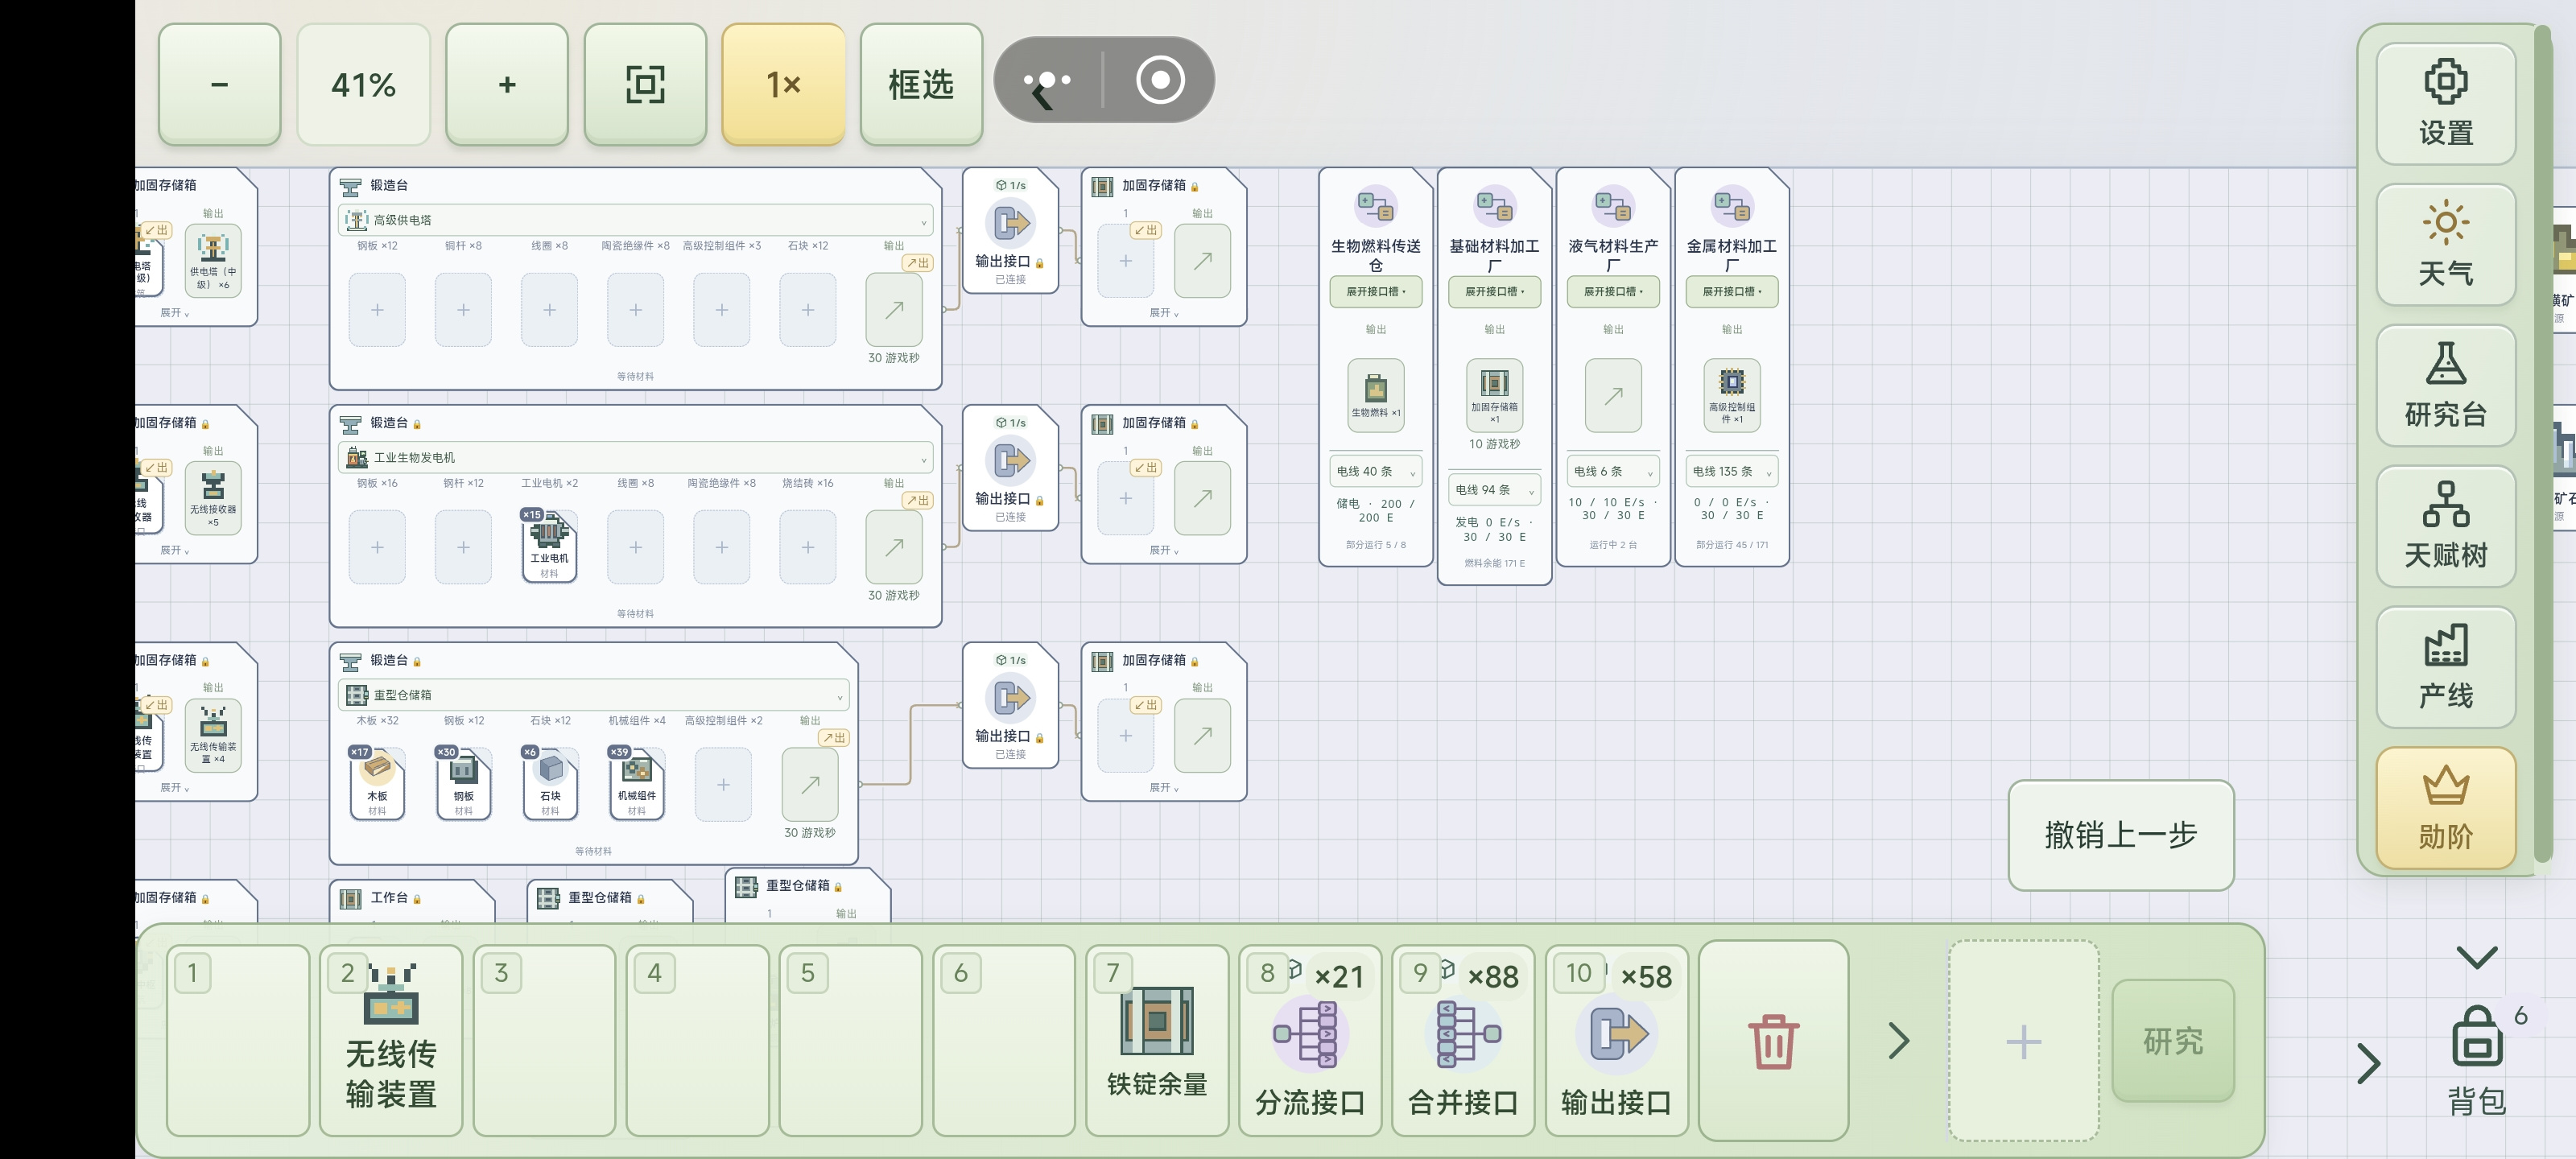Open the 高级供电塔 recipe dropdown

tap(635, 220)
